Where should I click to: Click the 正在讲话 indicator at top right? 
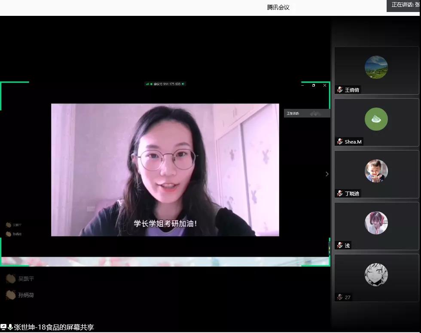(404, 5)
